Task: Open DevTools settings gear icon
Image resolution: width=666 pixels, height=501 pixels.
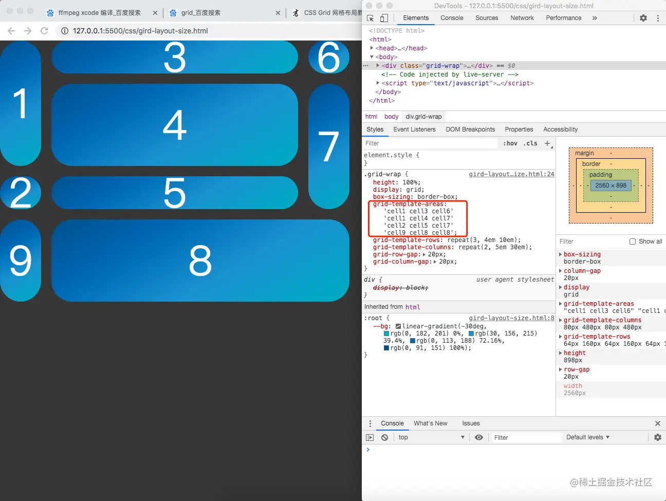Action: [643, 18]
